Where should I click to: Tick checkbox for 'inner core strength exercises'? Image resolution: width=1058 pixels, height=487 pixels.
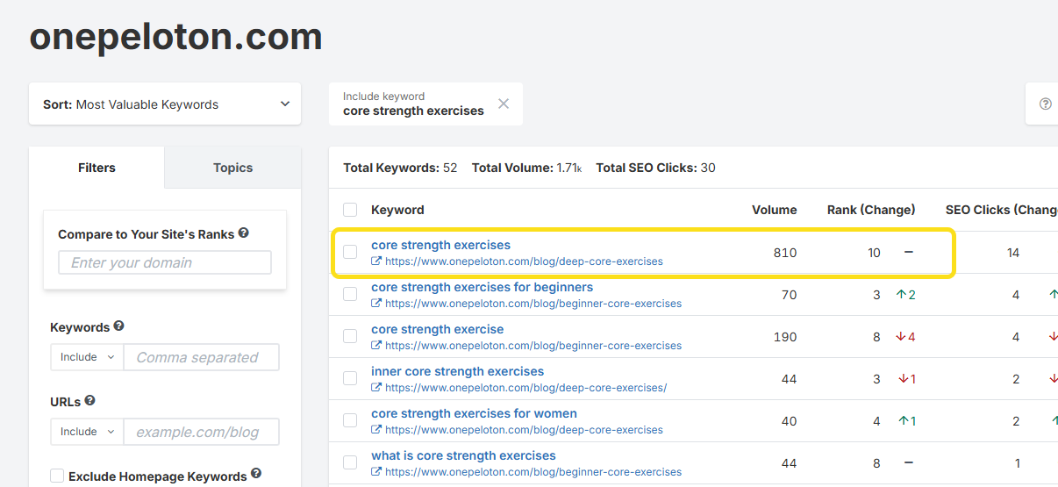[350, 378]
